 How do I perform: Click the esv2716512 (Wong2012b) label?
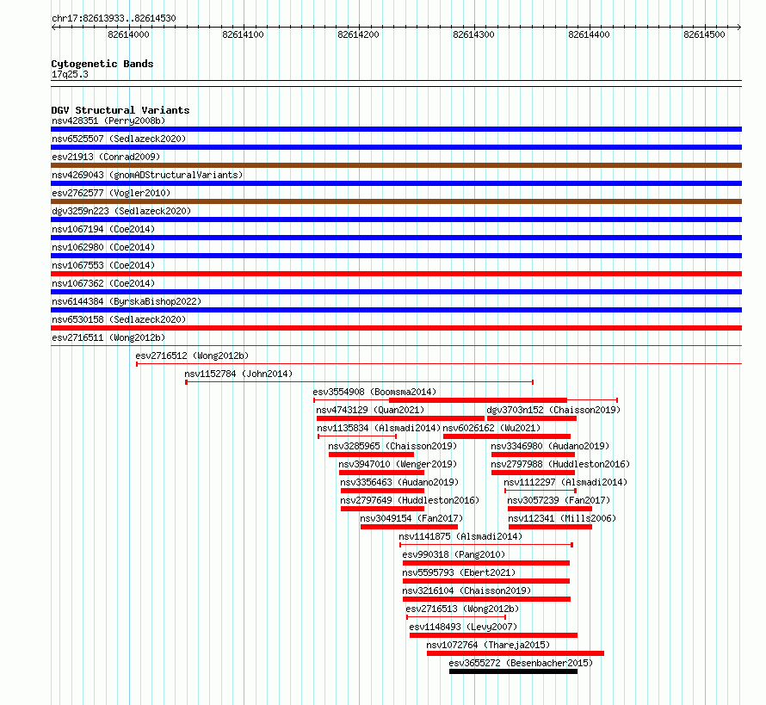(x=192, y=356)
